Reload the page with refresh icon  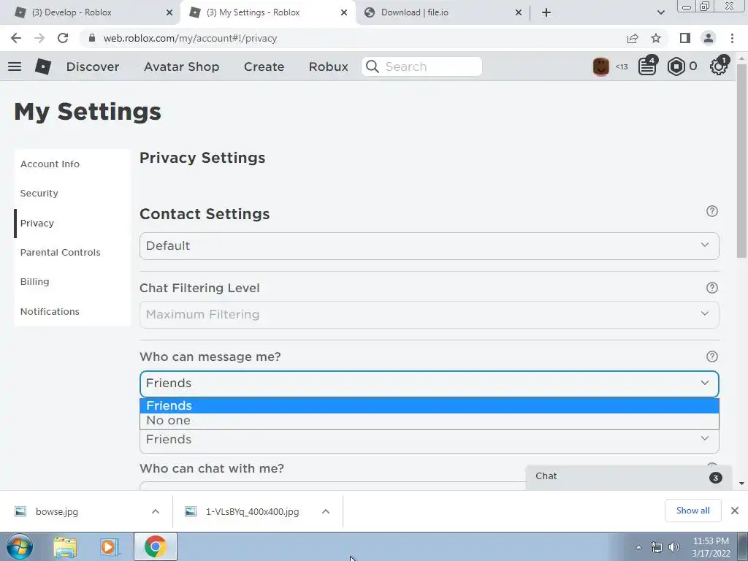point(63,38)
